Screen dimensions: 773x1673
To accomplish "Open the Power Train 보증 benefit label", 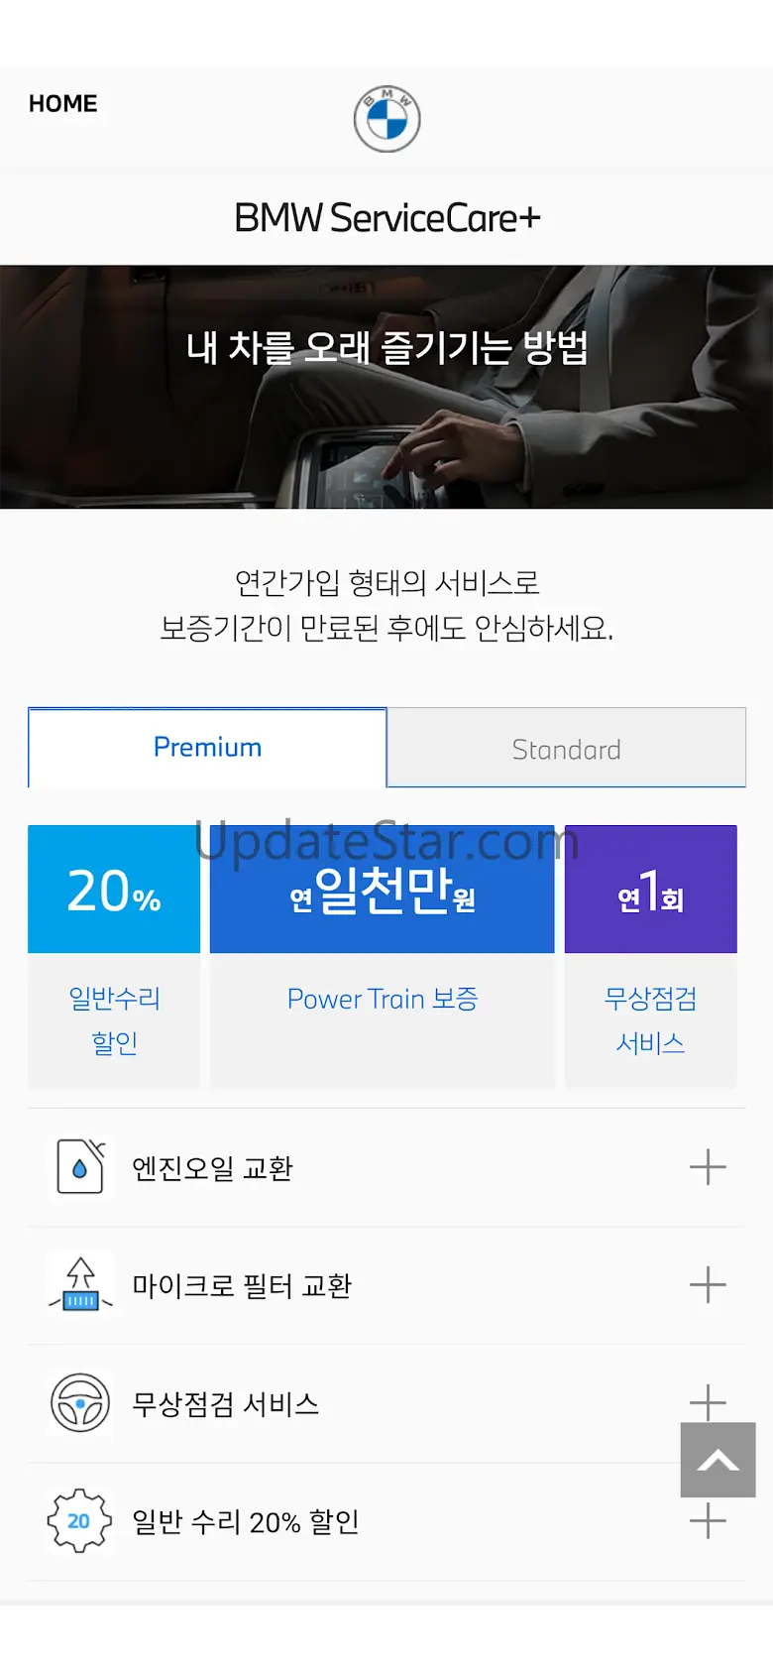I will tap(382, 1000).
